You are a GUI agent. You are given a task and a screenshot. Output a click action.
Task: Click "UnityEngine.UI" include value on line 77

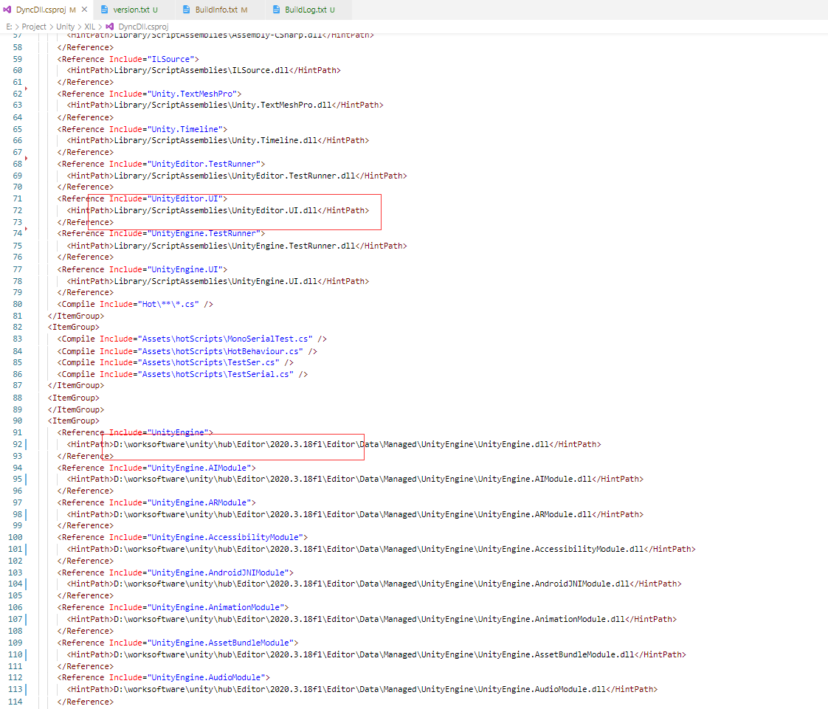(x=184, y=269)
